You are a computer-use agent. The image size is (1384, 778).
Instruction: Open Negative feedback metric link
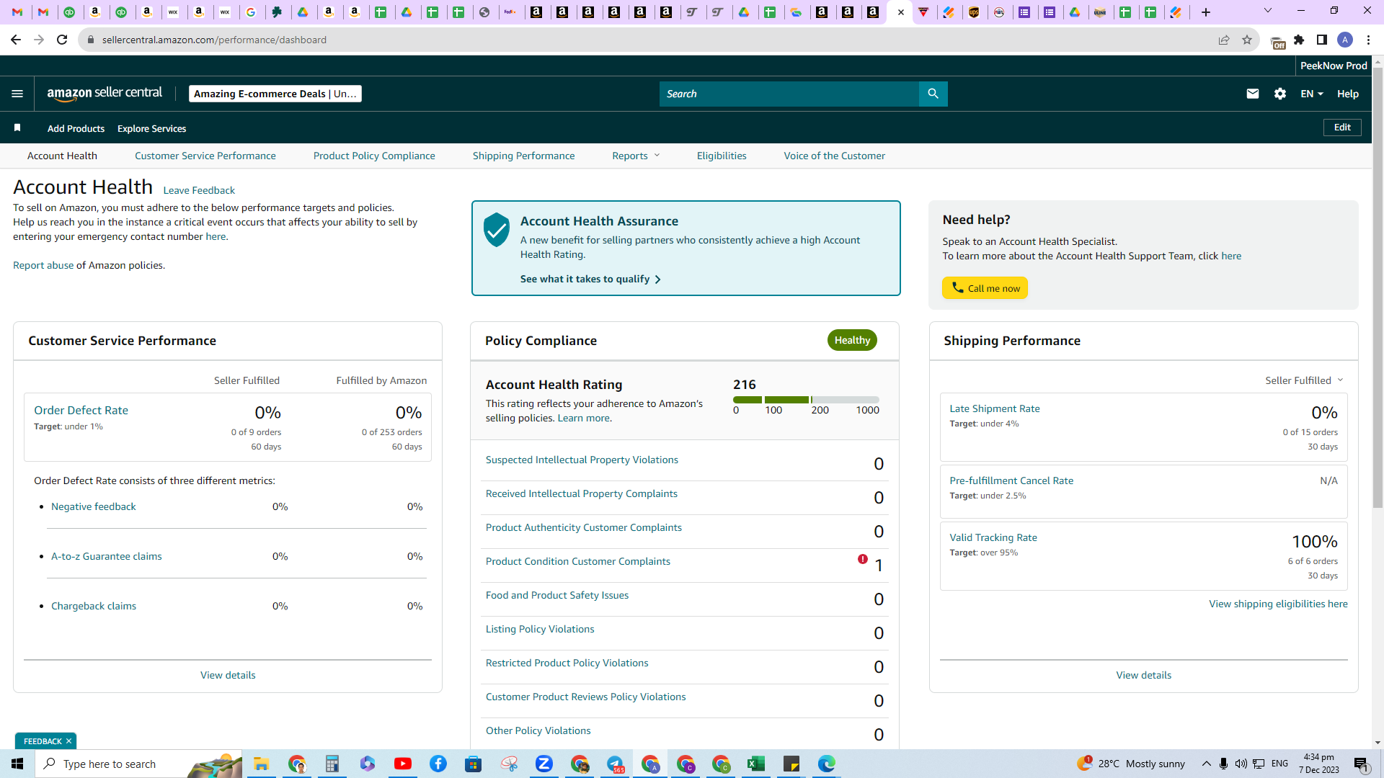[x=94, y=506]
